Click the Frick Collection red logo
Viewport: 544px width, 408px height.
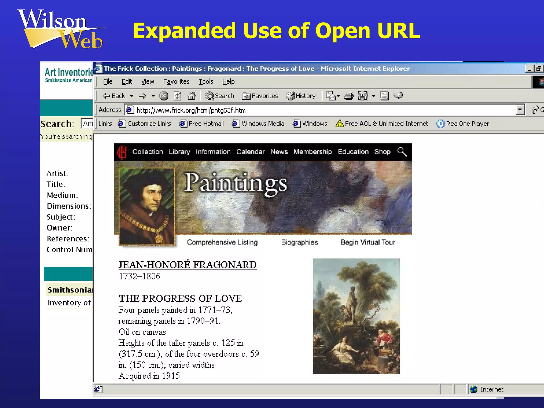click(122, 152)
